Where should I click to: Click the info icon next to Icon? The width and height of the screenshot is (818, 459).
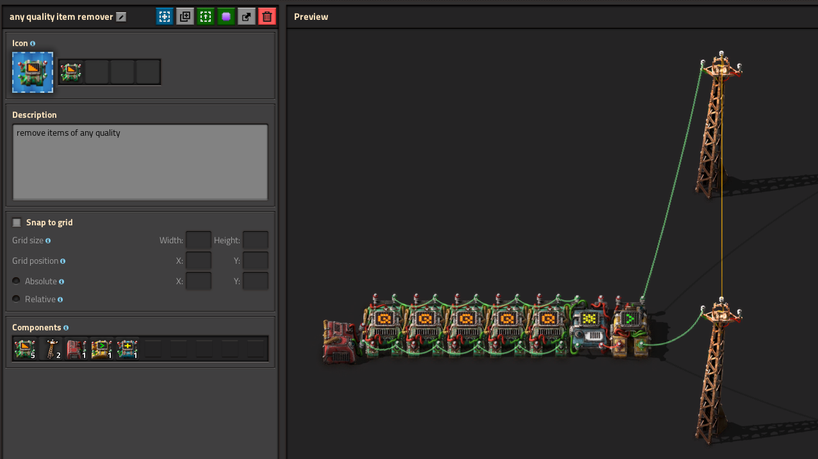[33, 44]
